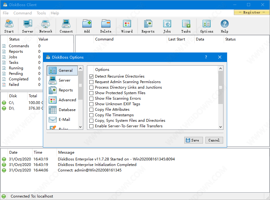Open the Tools menu
The image size is (270, 200).
(41, 13)
